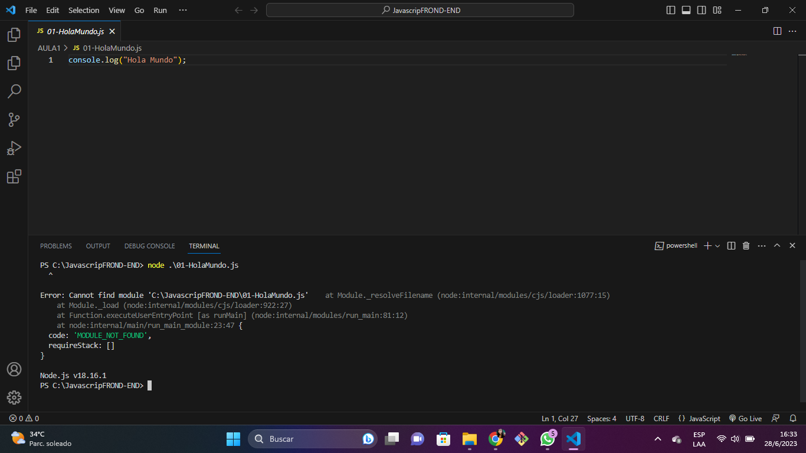Open the View menu
806x453 pixels.
point(117,10)
